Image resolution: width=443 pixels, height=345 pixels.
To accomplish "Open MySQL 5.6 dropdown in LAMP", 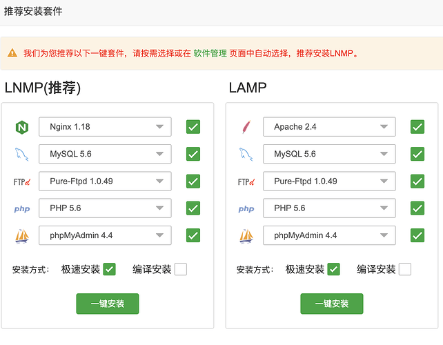I will point(329,154).
